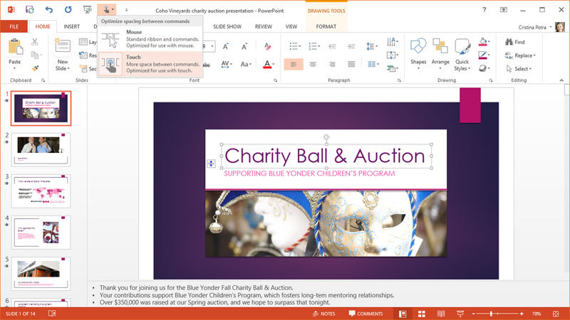Start Slide Show from status bar icon
The height and width of the screenshot is (320, 570).
(457, 314)
